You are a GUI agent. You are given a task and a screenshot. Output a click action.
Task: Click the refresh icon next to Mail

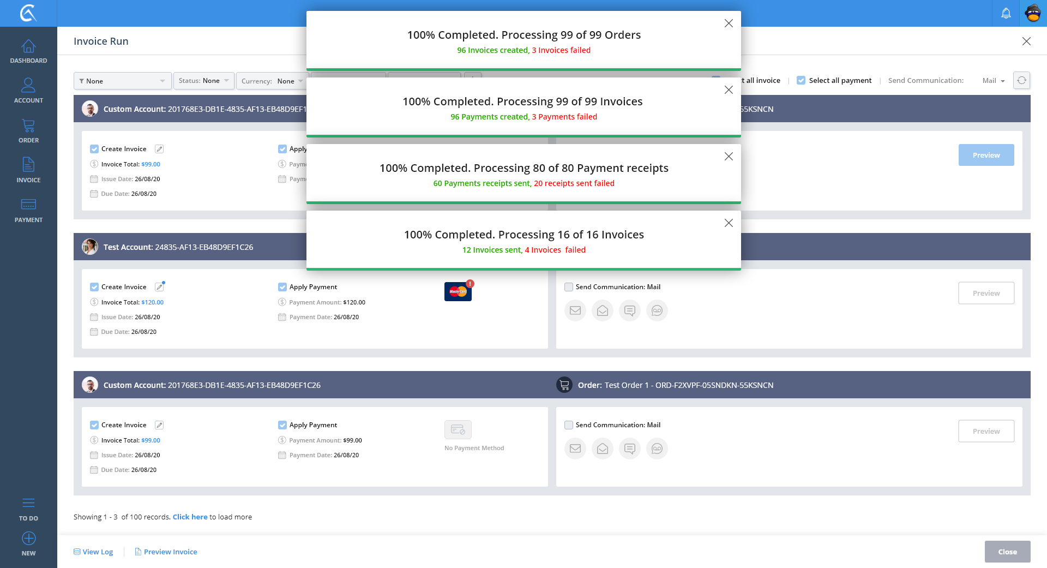click(x=1021, y=80)
